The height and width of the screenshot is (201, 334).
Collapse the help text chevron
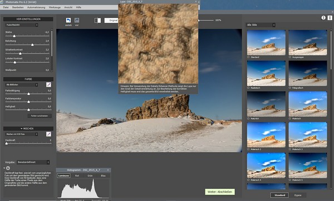point(4,168)
